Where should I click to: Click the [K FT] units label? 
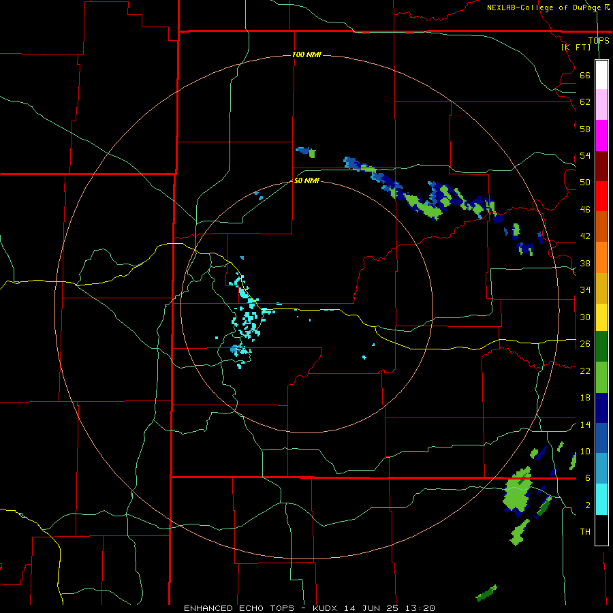click(576, 47)
